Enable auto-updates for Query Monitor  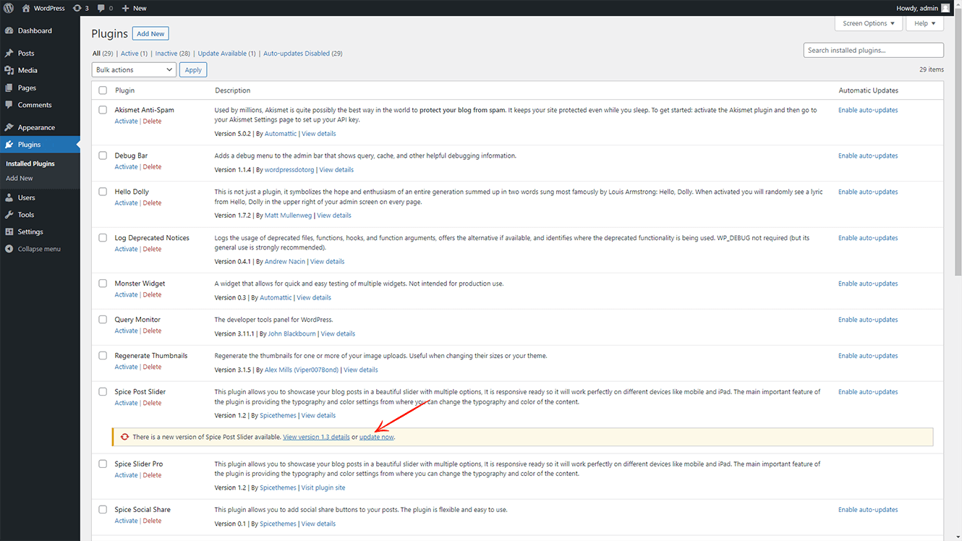pos(868,320)
